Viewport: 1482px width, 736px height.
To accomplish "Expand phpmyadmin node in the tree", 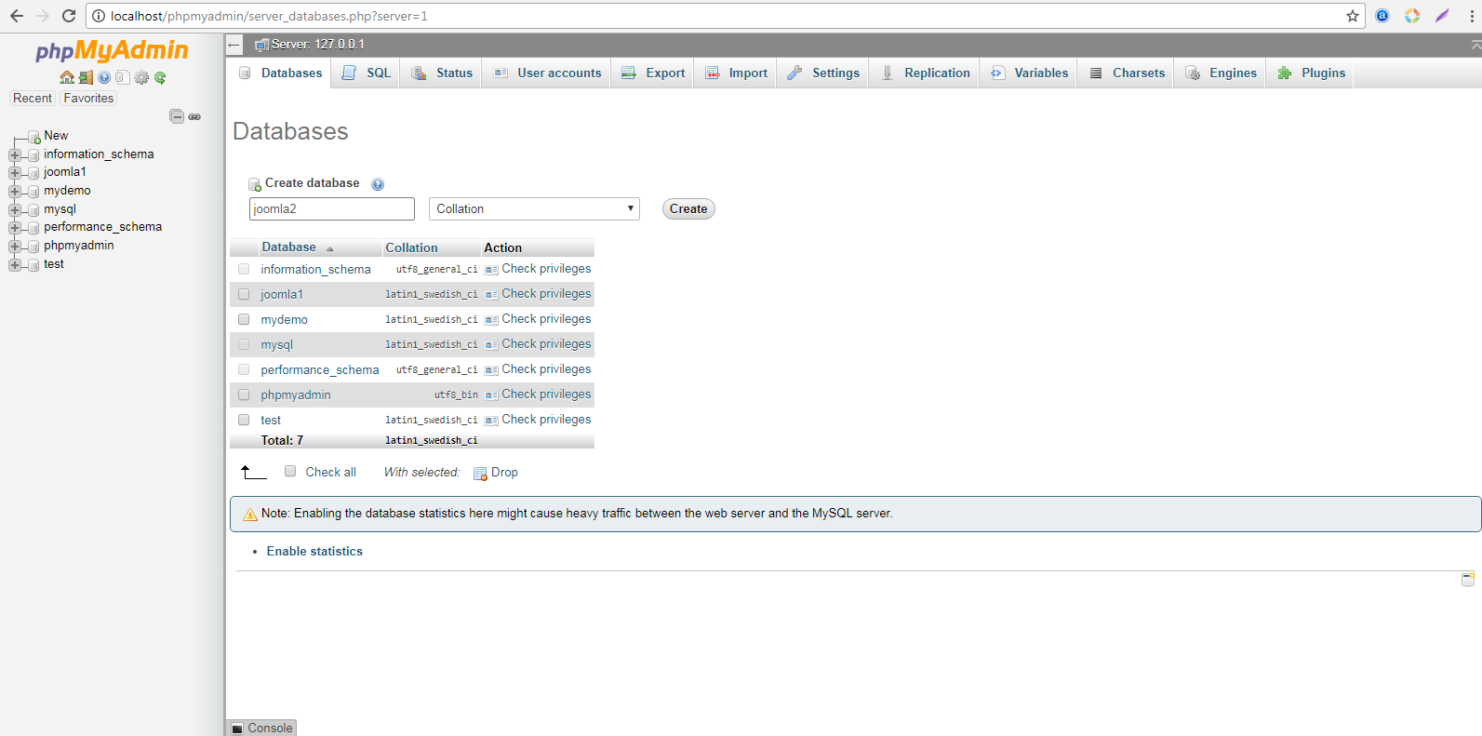I will 15,247.
